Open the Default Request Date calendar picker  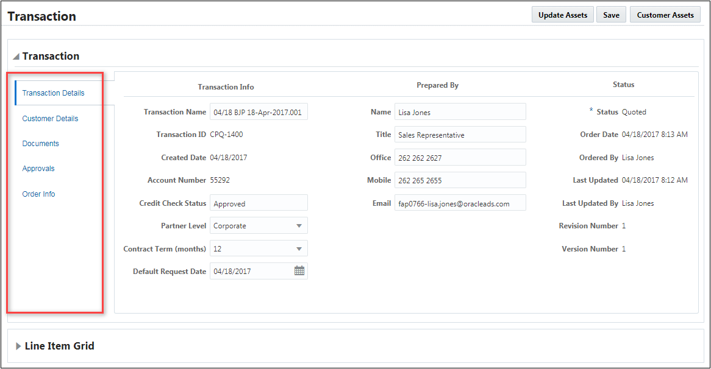(x=299, y=271)
